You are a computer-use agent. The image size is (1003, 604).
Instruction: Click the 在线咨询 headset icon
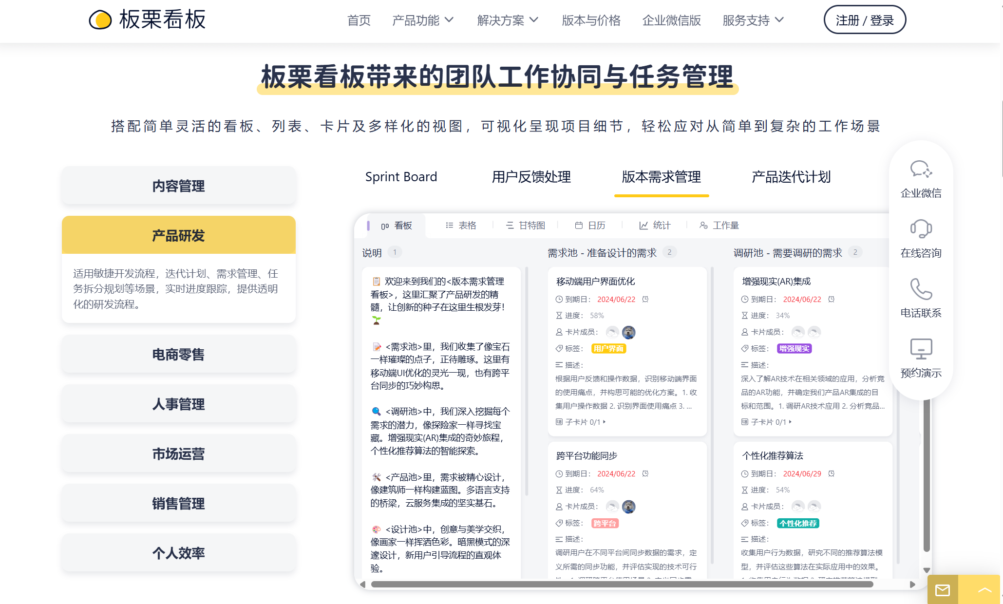pos(921,228)
